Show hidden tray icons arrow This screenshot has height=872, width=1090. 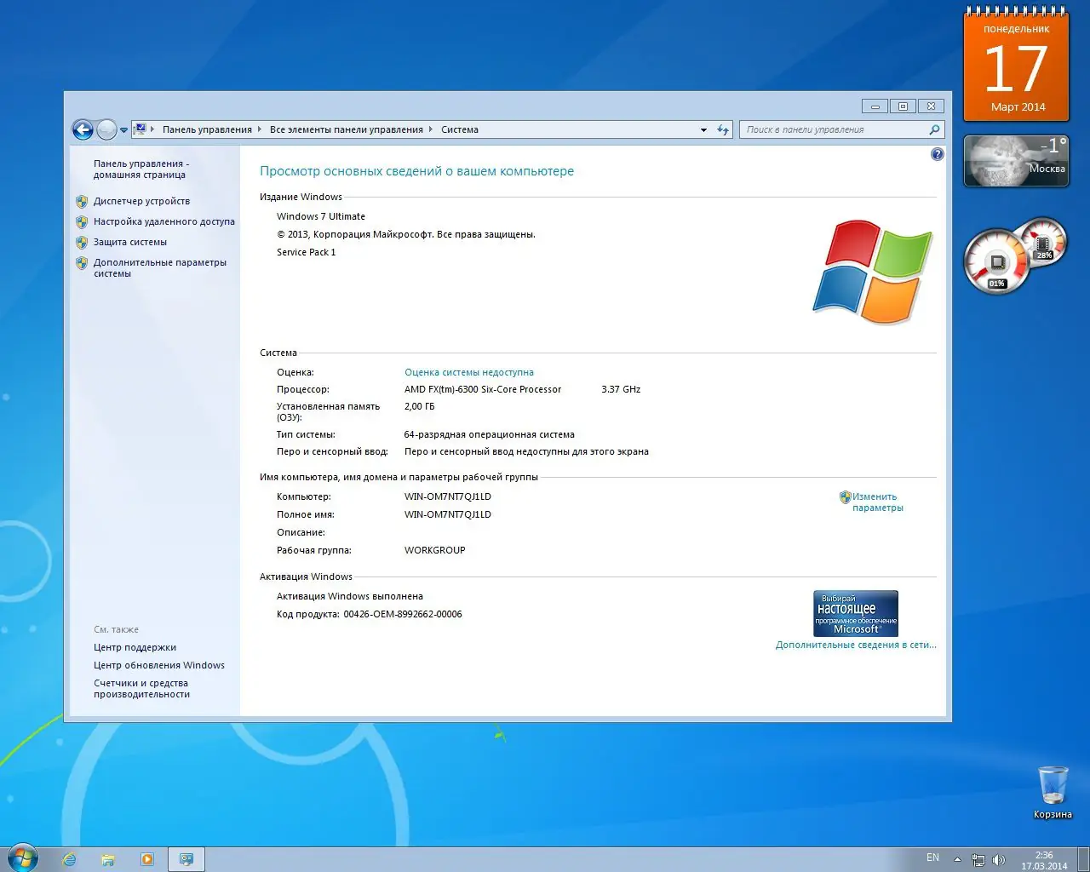coord(958,859)
